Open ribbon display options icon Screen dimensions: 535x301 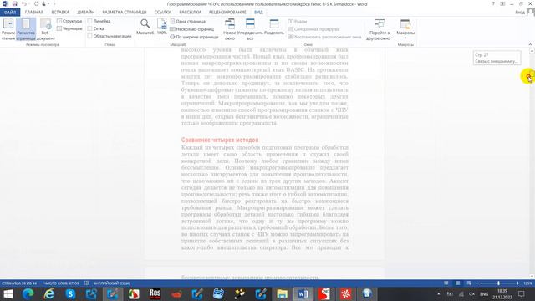coord(502,3)
